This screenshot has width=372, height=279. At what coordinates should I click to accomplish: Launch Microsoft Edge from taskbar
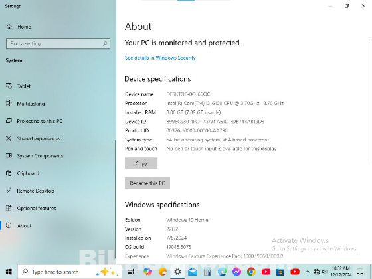point(222,272)
